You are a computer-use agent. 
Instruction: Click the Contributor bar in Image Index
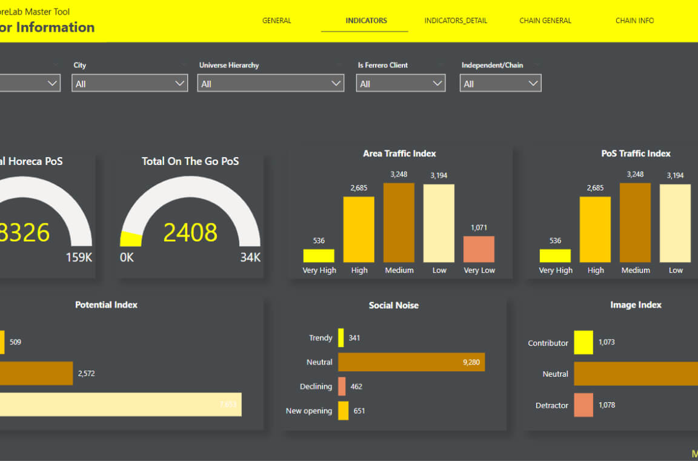(x=583, y=342)
